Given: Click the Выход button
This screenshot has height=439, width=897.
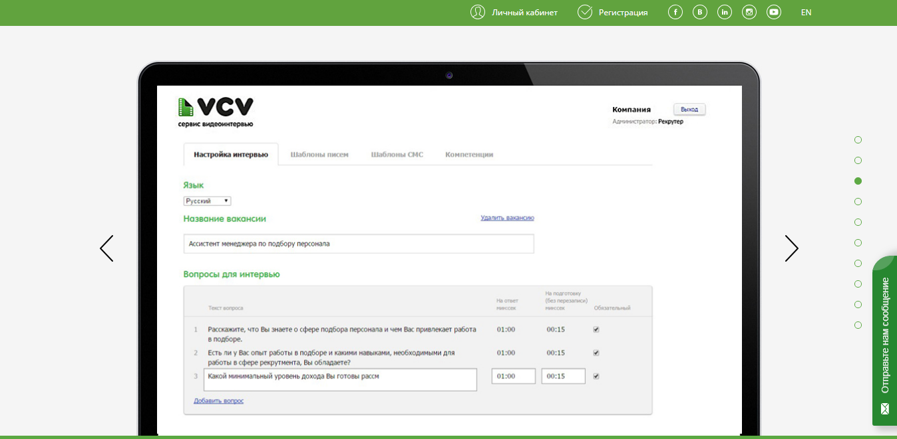Looking at the screenshot, I should (x=689, y=109).
